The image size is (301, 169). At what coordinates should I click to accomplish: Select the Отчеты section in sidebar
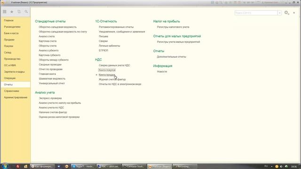pos(16,84)
